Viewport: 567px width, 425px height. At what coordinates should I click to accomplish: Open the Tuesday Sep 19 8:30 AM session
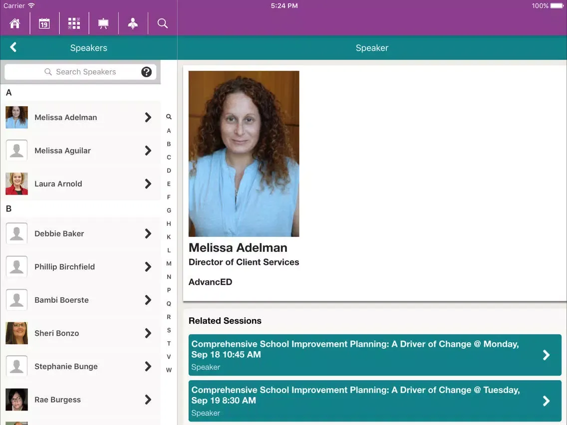tap(375, 401)
